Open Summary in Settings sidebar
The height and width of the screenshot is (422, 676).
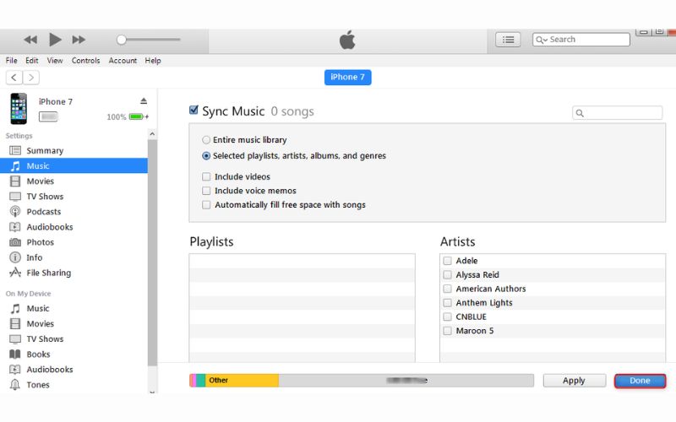tap(74, 150)
